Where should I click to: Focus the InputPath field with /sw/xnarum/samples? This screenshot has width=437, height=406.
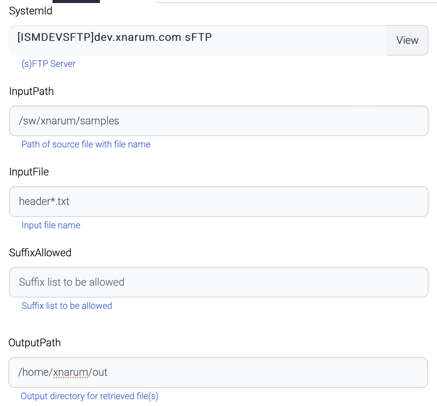tap(219, 121)
